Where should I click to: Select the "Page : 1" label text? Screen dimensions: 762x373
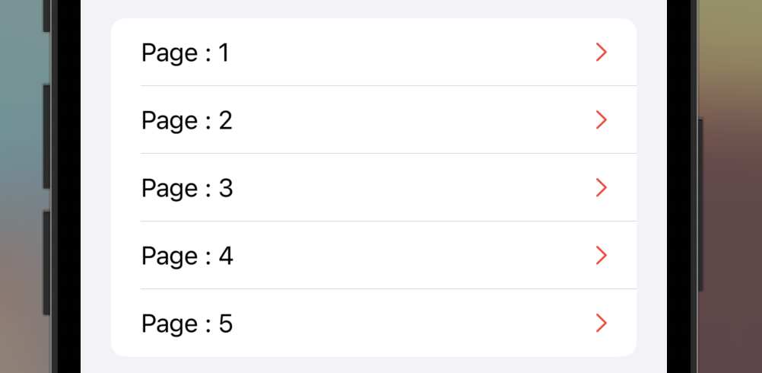coord(185,53)
